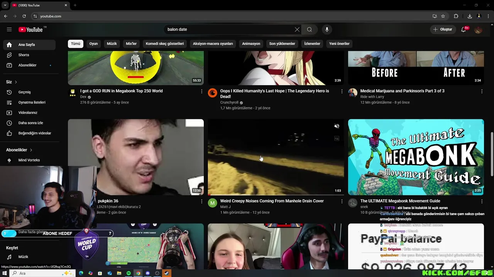Open the account avatar menu
This screenshot has height=277, width=494.
[x=479, y=29]
